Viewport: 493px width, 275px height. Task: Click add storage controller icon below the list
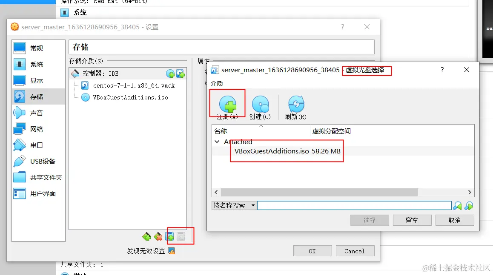[146, 236]
